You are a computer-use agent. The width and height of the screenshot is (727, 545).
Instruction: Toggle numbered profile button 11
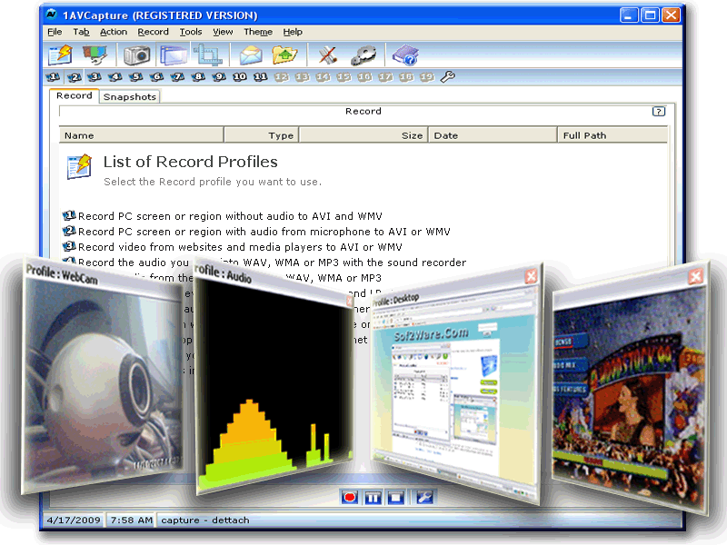[262, 76]
